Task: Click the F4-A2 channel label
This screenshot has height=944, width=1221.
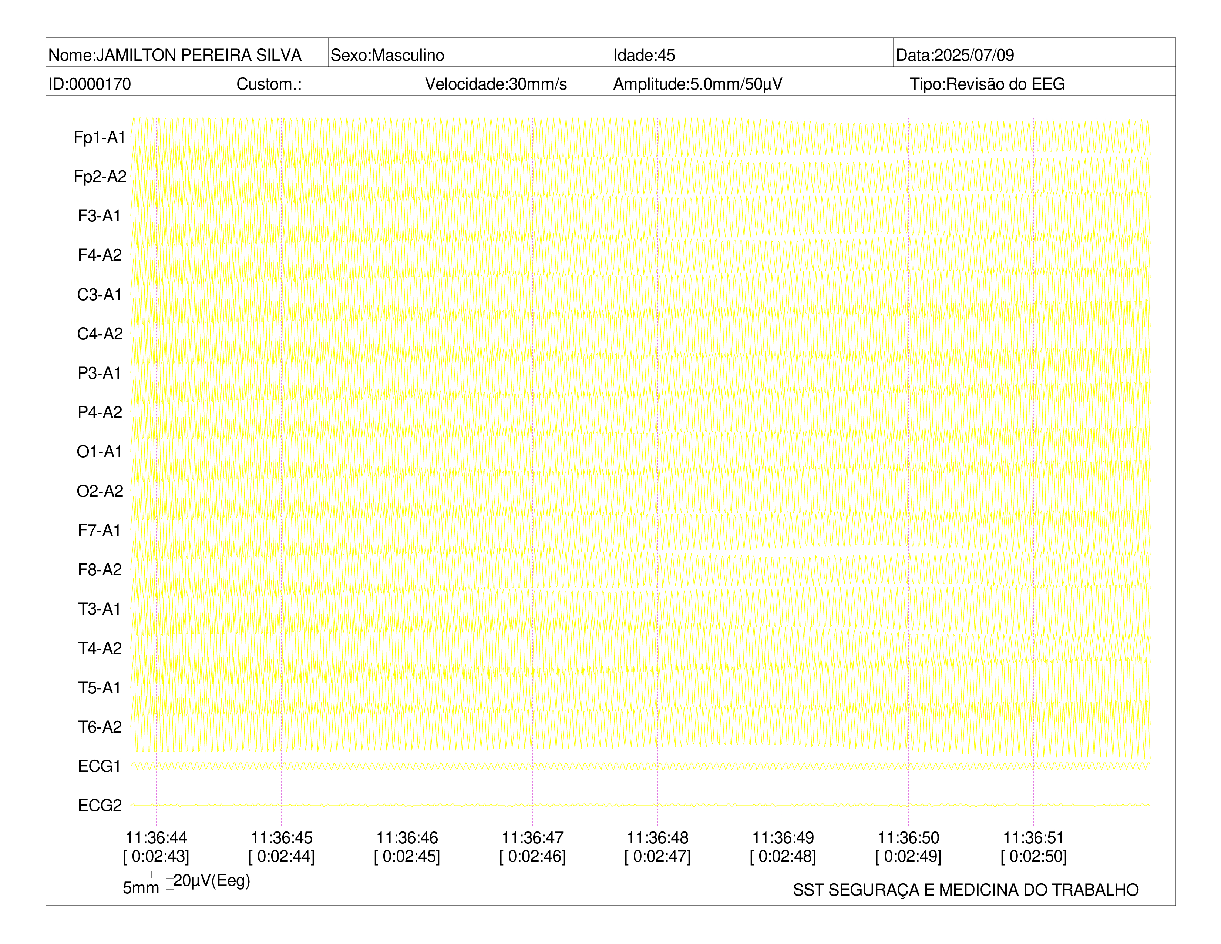Action: pos(100,255)
